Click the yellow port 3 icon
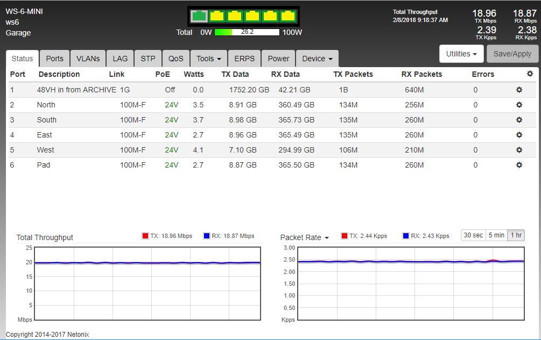This screenshot has width=541, height=340. pyautogui.click(x=234, y=16)
